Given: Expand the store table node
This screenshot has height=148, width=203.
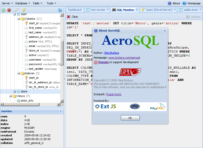Looking at the screenshot, I should (14, 92).
